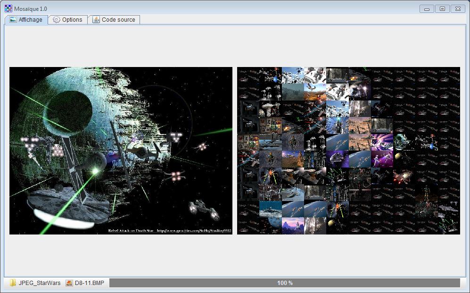Click the Mosaïque app icon in title bar
The image size is (470, 293).
tap(8, 8)
